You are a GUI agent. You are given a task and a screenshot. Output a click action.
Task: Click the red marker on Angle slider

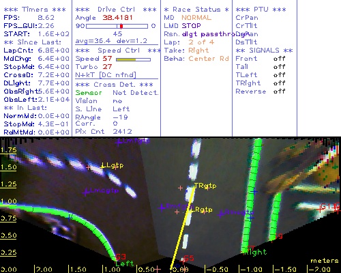point(121,26)
